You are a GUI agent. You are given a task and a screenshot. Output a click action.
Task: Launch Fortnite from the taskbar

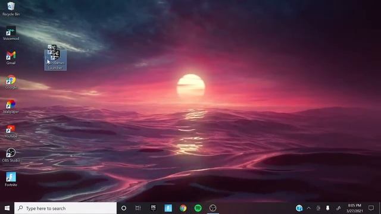168,208
